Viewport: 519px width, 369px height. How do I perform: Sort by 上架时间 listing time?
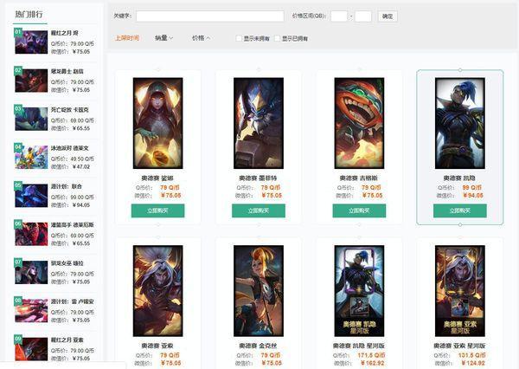pyautogui.click(x=127, y=38)
